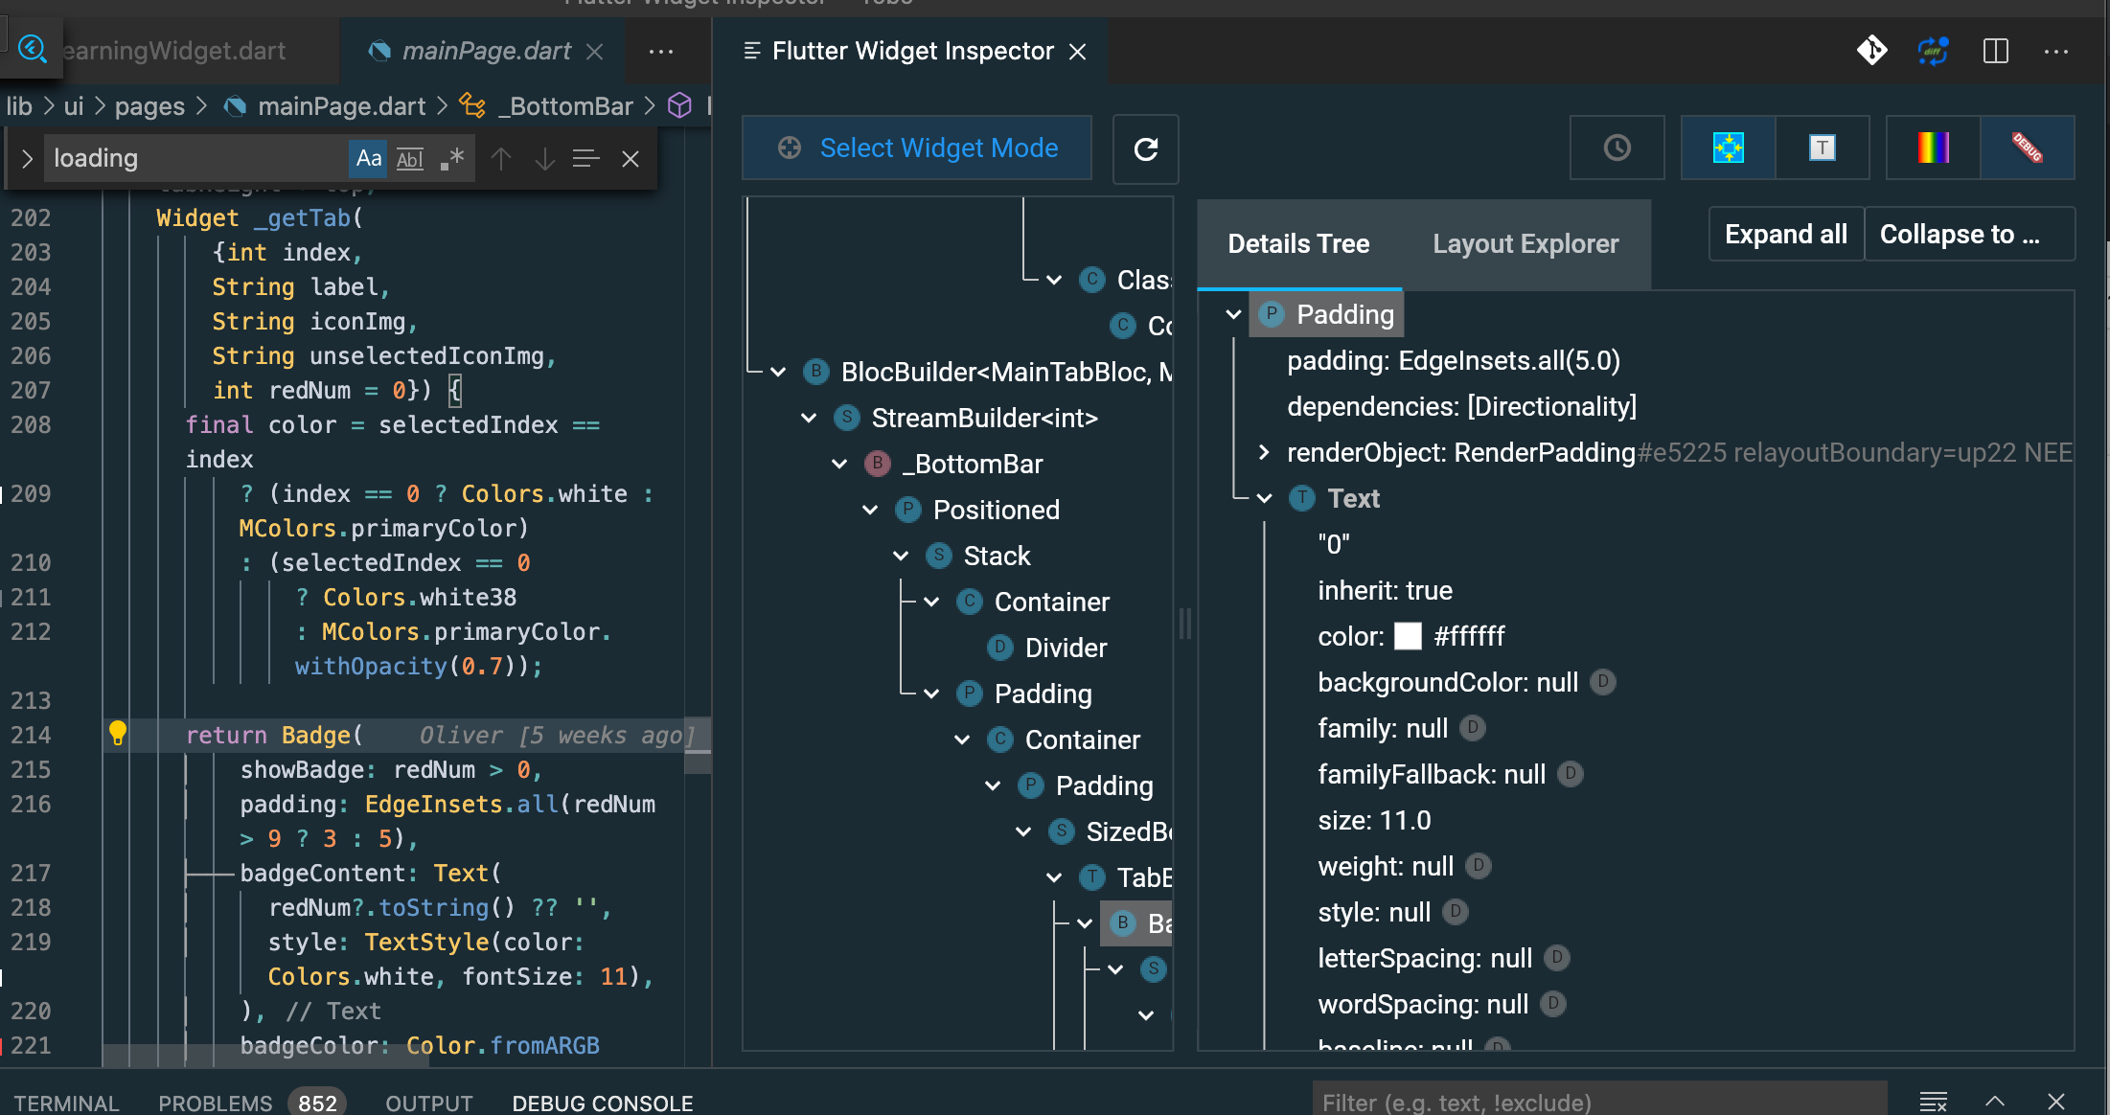Collapse the Stack node in widget tree

[901, 555]
